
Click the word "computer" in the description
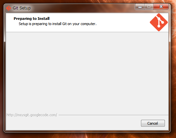(x=88, y=24)
